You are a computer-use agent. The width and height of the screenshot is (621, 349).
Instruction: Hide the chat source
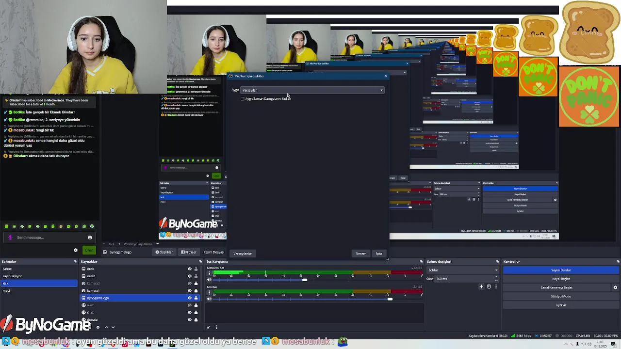coord(190,312)
